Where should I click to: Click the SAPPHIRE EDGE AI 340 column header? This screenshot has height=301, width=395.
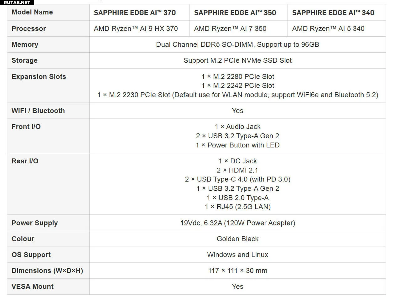tap(333, 13)
